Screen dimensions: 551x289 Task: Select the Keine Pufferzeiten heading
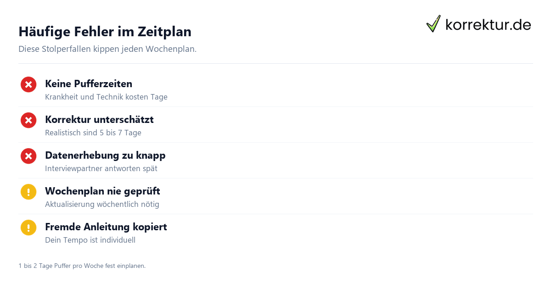pos(89,84)
